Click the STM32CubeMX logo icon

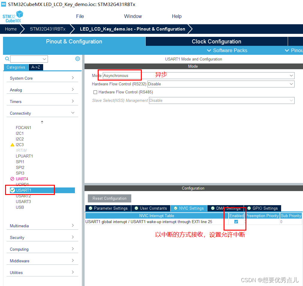[x=13, y=16]
